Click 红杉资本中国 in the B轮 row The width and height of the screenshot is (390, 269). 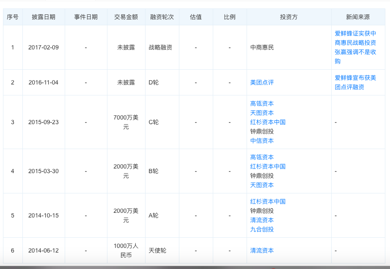[x=268, y=166]
